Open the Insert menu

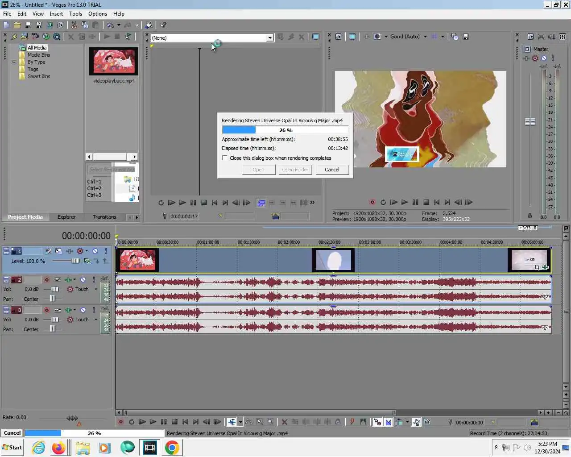click(56, 14)
